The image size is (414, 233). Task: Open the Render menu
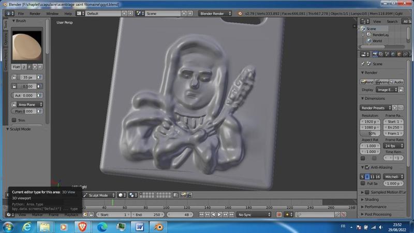35,13
